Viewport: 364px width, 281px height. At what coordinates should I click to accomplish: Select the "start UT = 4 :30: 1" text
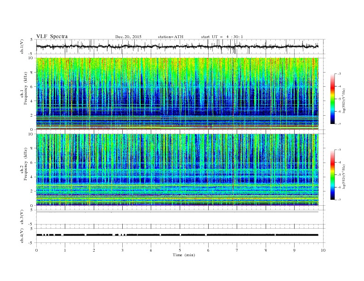click(222, 37)
